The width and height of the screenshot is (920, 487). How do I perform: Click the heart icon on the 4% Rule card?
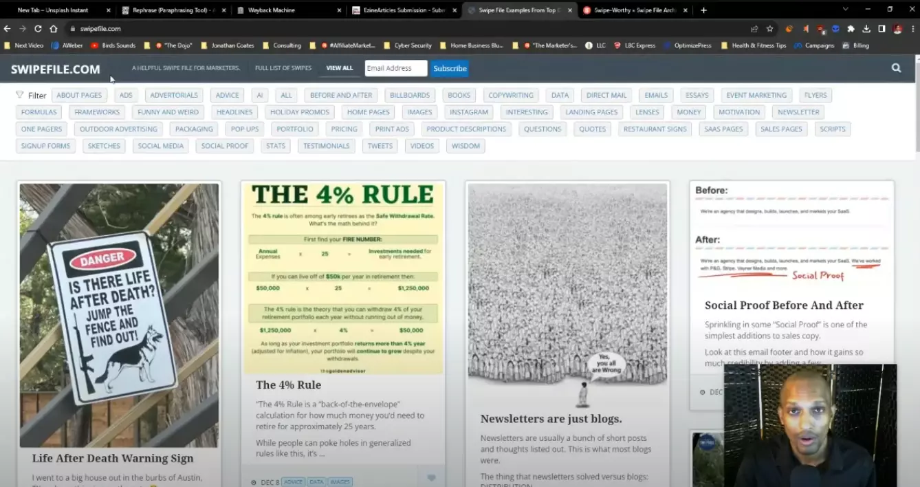pos(431,477)
